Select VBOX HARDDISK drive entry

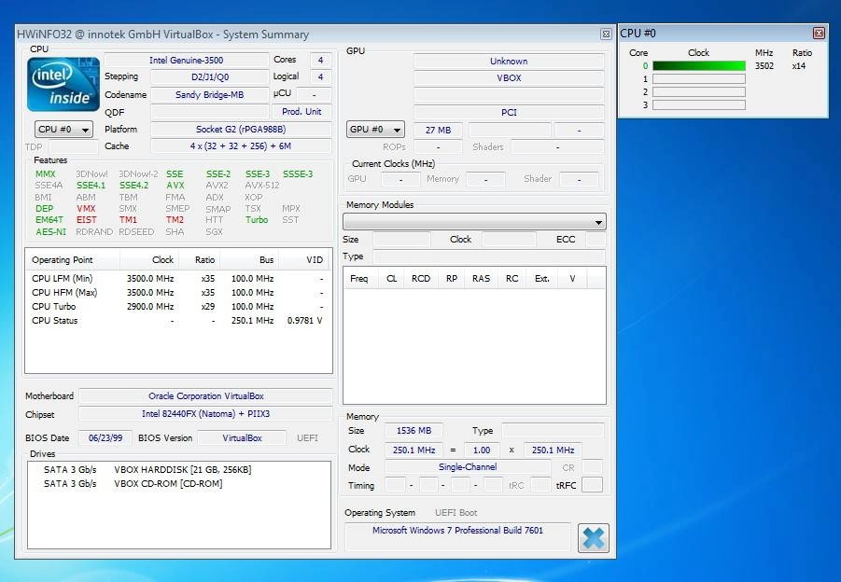click(x=147, y=469)
